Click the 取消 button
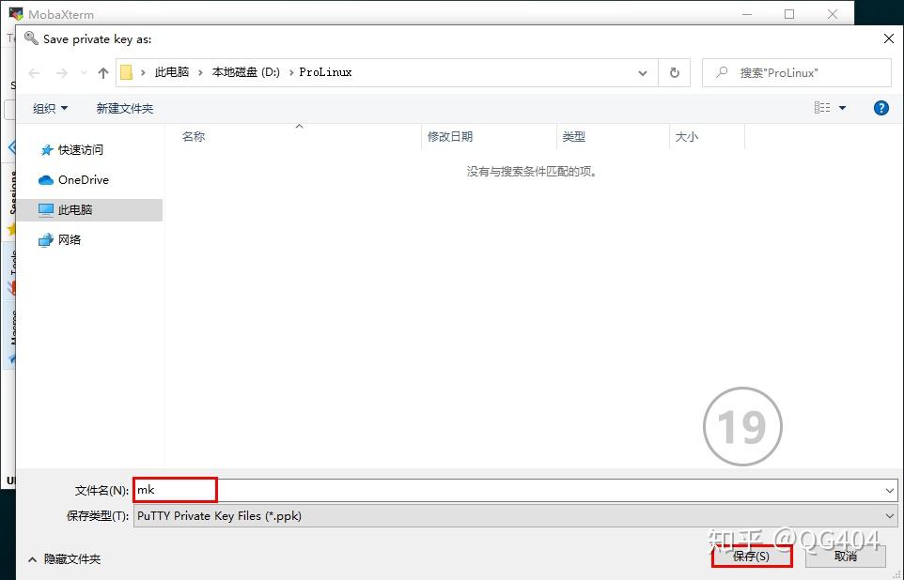This screenshot has height=580, width=904. point(845,556)
